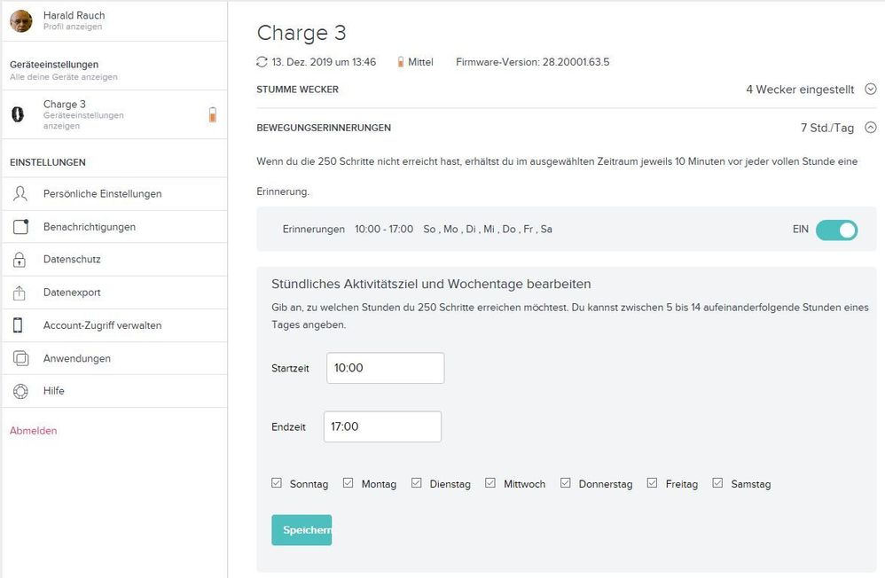
Task: Click the Firmware-Version: 28.20001.63.5 text
Action: coord(533,62)
